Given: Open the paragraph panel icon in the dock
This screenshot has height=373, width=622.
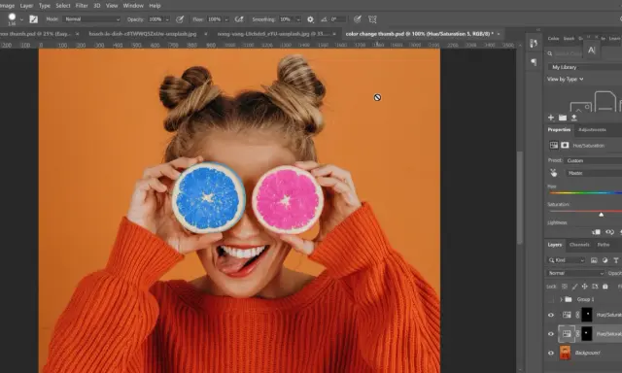Looking at the screenshot, I should (x=534, y=62).
